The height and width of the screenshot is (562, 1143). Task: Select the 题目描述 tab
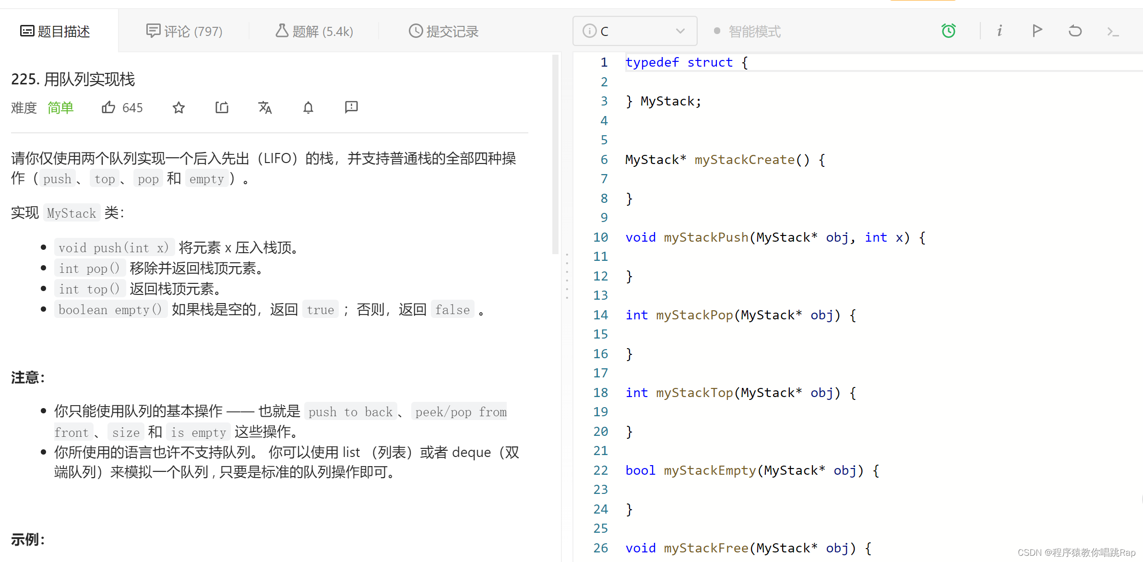55,31
